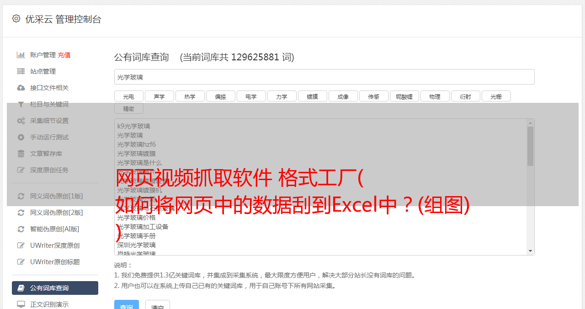Open the 文章暂存库 database icon
Viewport: 585px width, 309px height.
pos(21,154)
